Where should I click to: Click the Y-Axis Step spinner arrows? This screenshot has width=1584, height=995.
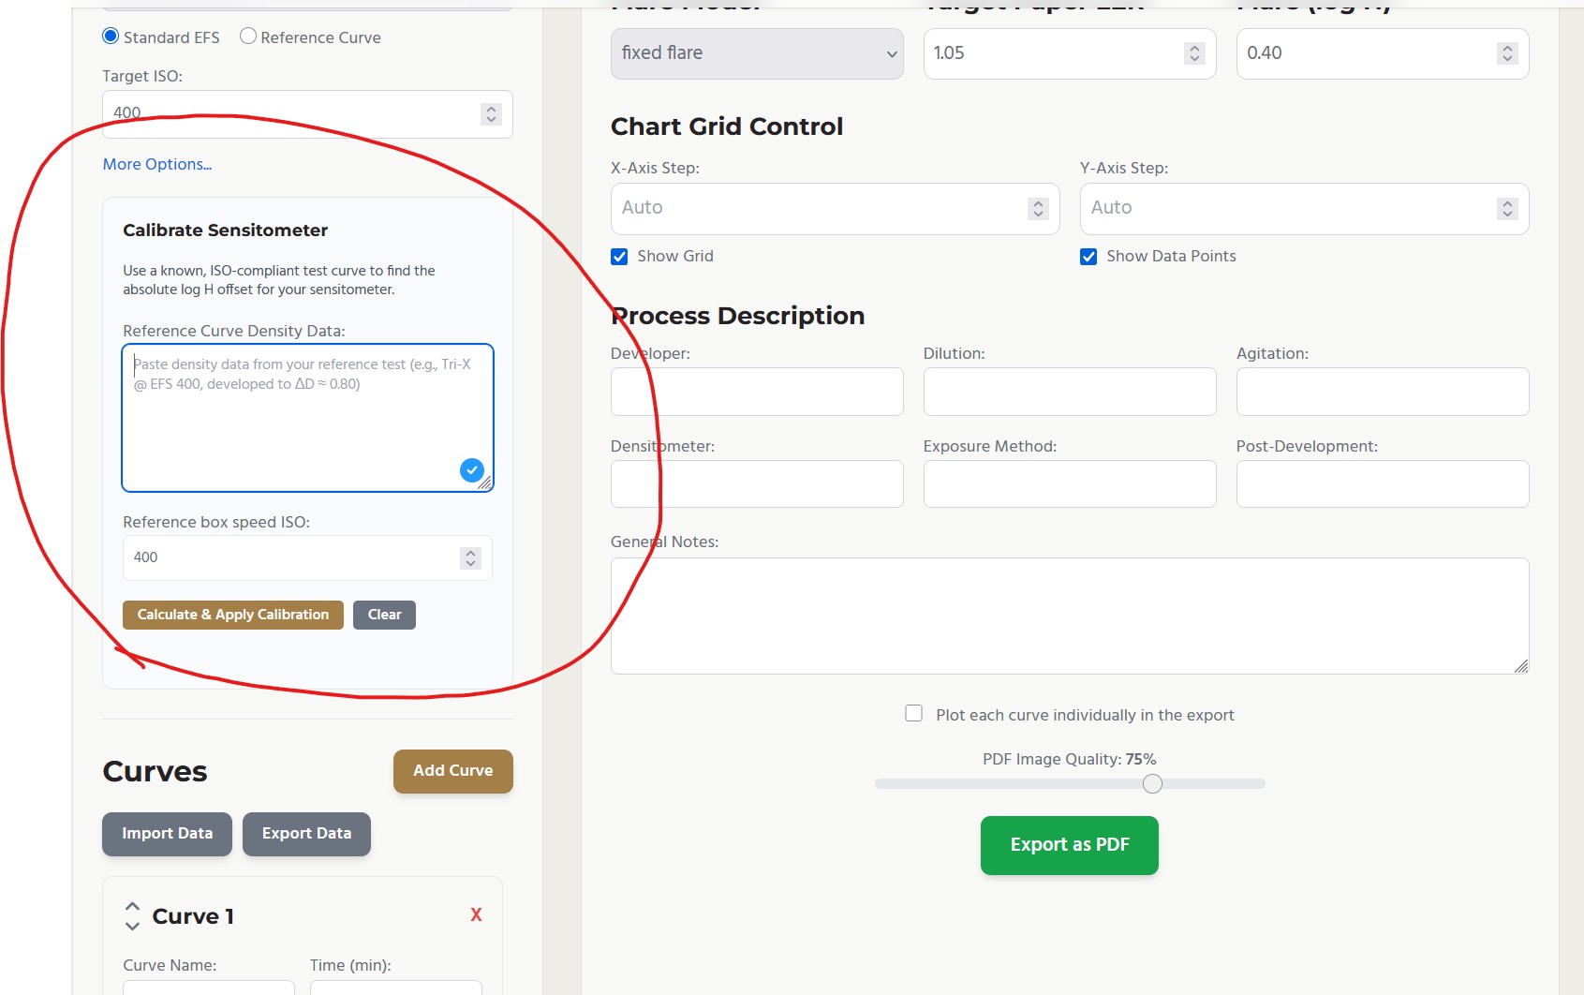tap(1506, 209)
